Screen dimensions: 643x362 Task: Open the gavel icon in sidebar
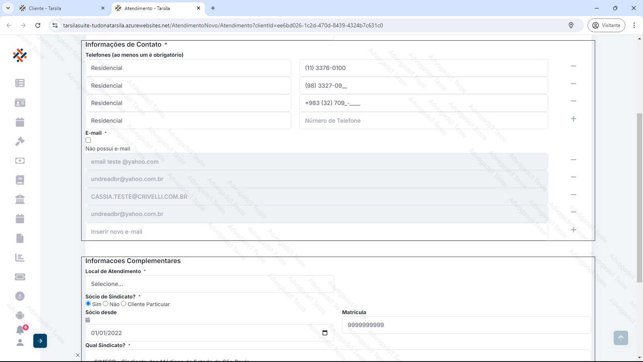[x=20, y=141]
